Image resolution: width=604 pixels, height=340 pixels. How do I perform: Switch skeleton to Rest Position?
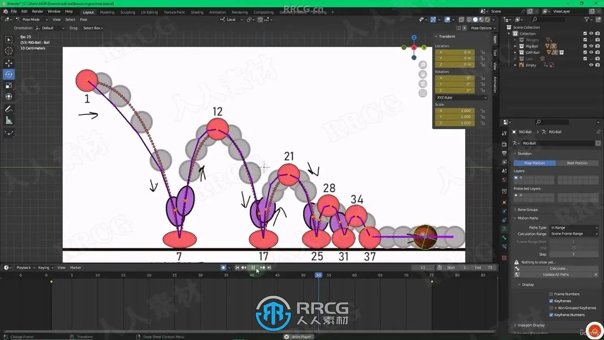click(x=577, y=163)
